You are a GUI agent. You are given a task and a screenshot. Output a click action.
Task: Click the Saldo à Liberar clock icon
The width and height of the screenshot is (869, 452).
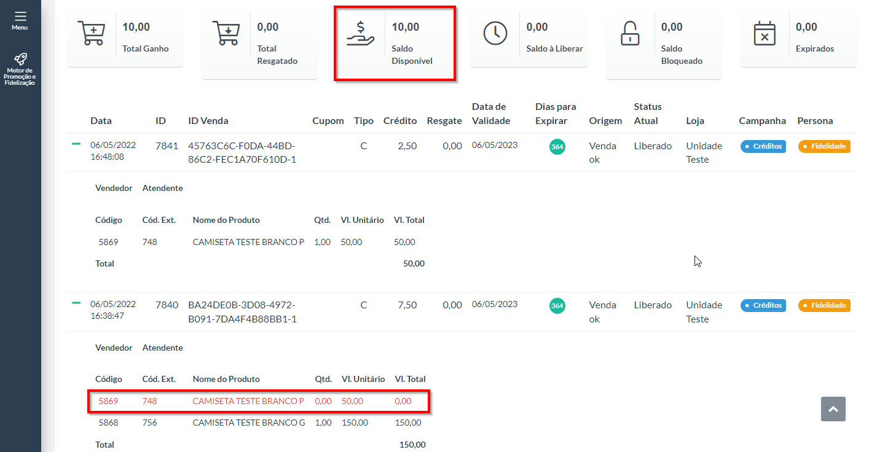(x=495, y=33)
